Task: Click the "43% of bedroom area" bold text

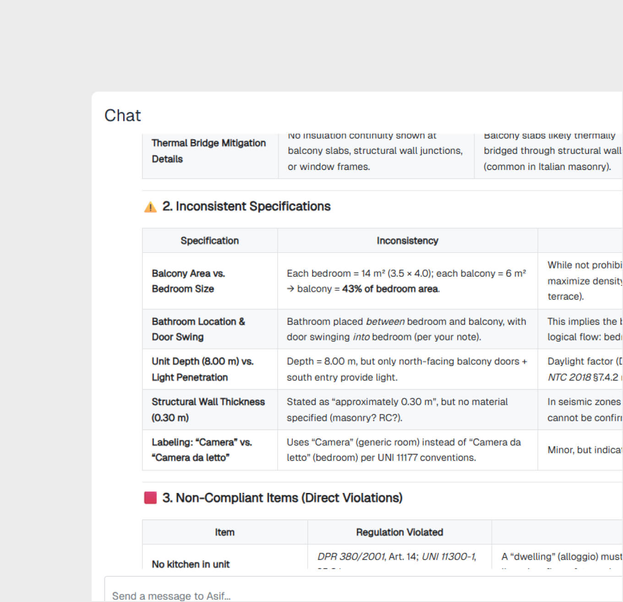Action: [x=390, y=289]
